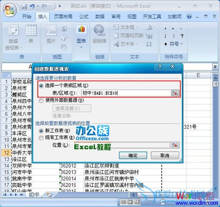
Task: Click the Redo icon in the toolbar
Action: (x=45, y=6)
